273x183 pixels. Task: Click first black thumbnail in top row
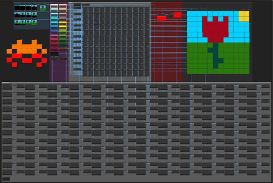(17, 8)
